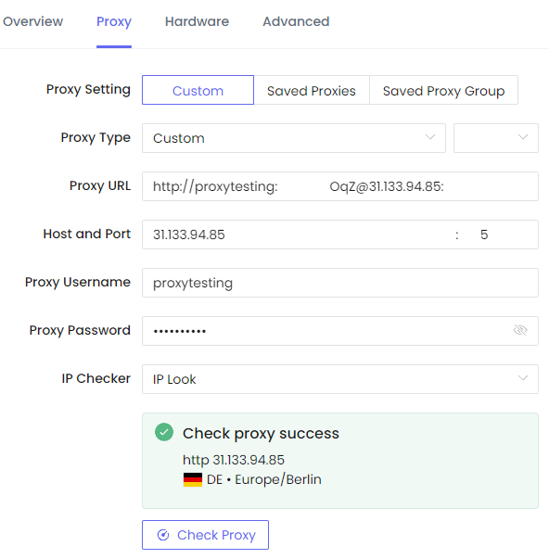Click the port number field

click(x=500, y=235)
